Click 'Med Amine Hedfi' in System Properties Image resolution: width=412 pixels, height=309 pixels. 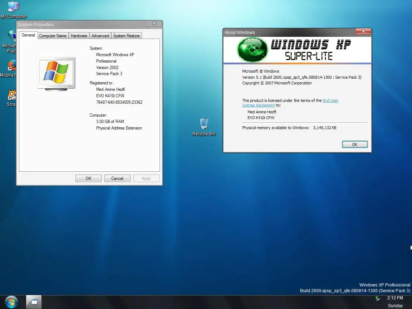coord(111,89)
